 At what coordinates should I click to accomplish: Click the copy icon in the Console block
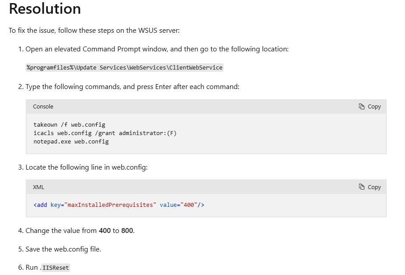coord(362,106)
